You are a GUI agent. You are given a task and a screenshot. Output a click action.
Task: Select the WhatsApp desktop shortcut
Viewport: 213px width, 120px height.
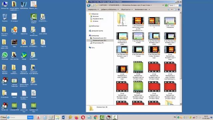tap(5, 56)
